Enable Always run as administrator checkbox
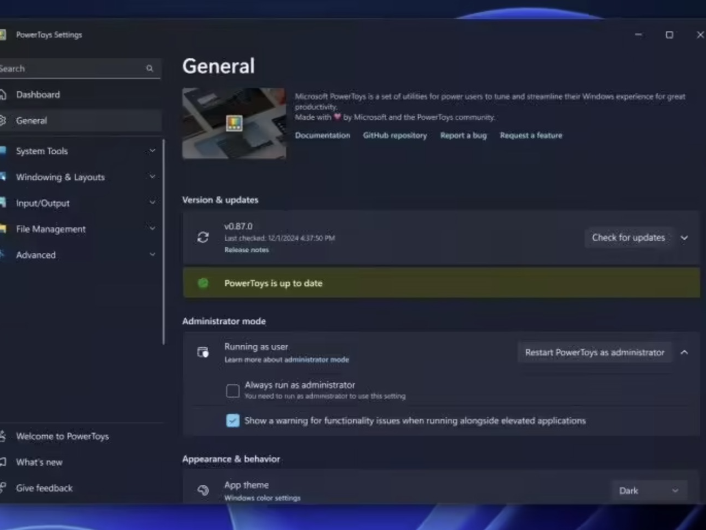 232,390
